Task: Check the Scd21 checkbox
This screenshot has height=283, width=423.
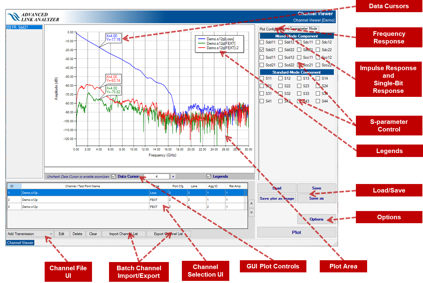Action: 262,65
